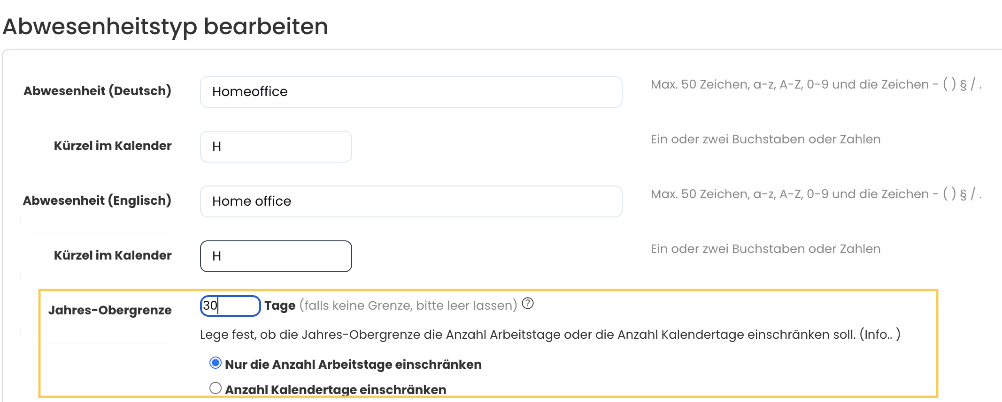
Task: Click the '(falls keine Grenze, bitte leer lassen)' hint
Action: tap(408, 305)
